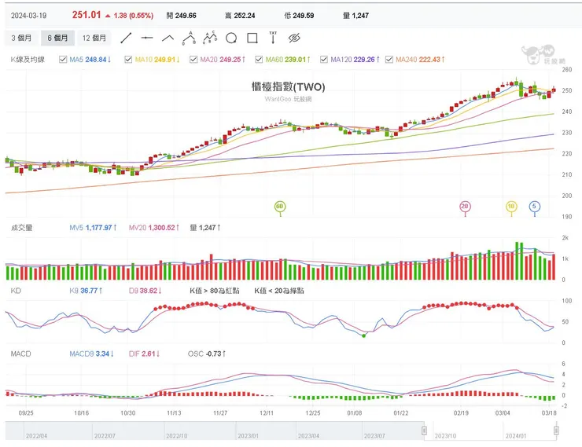
Task: Click the K值 > 80為紅點 legend text
Action: click(215, 291)
